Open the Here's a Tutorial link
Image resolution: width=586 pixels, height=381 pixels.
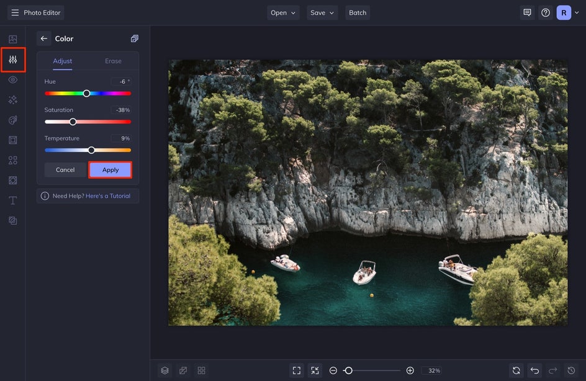(x=108, y=196)
